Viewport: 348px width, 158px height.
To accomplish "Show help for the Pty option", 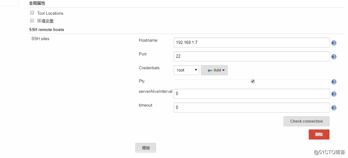I will coord(334,82).
